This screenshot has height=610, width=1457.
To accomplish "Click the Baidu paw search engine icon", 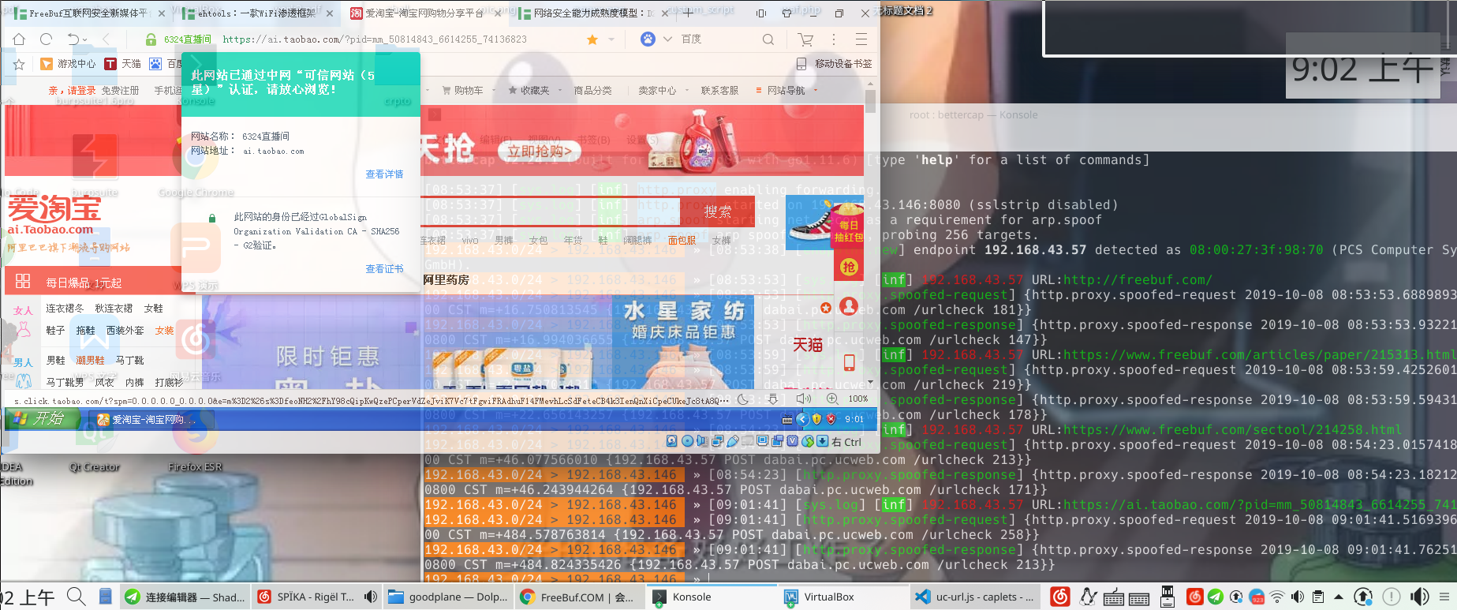I will tap(648, 39).
